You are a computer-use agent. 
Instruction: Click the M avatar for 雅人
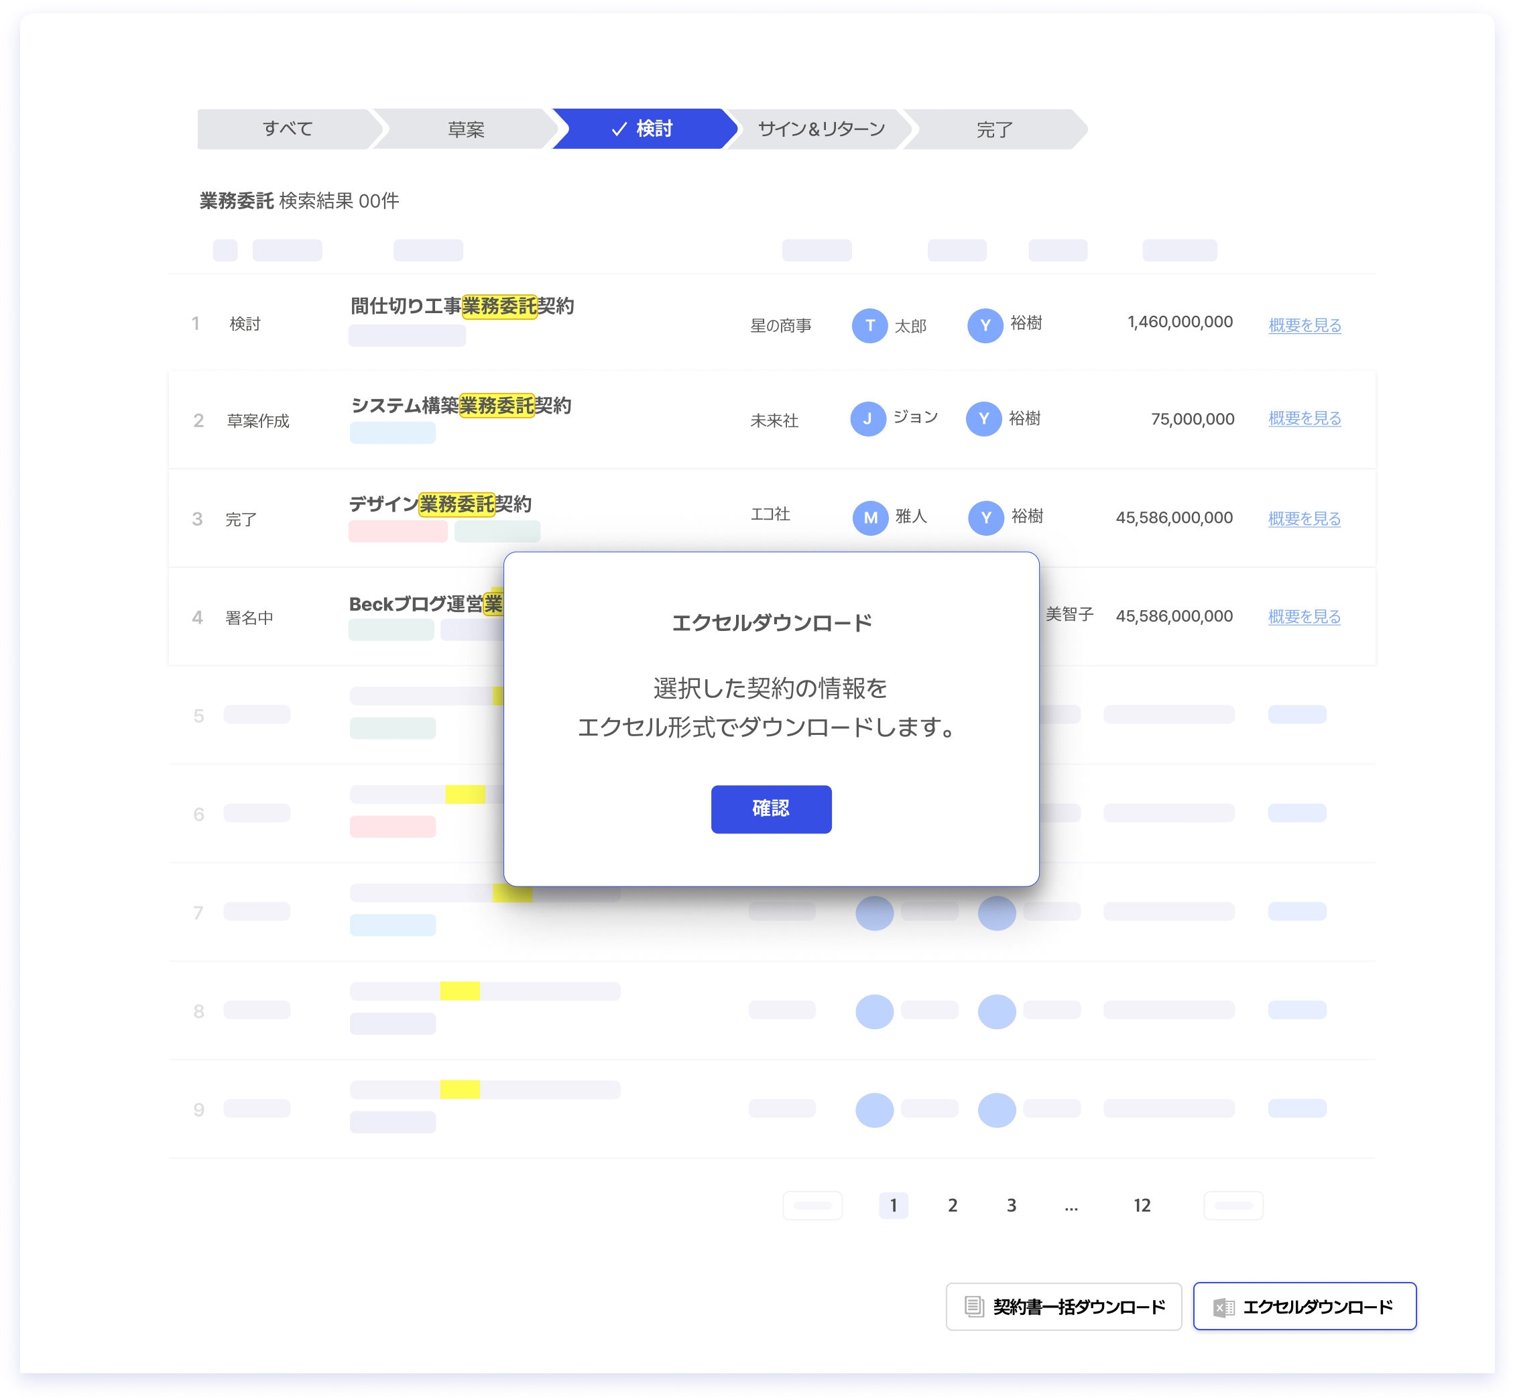[x=870, y=518]
